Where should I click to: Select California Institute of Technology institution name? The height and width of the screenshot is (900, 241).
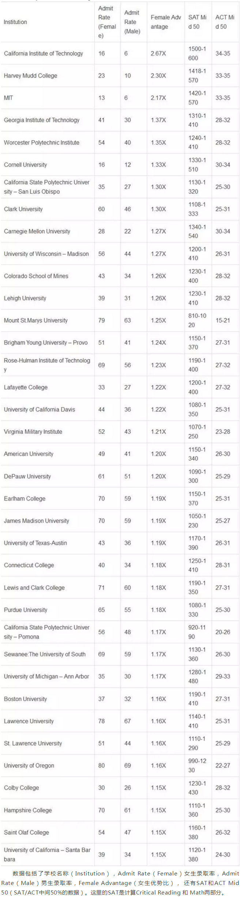point(44,53)
